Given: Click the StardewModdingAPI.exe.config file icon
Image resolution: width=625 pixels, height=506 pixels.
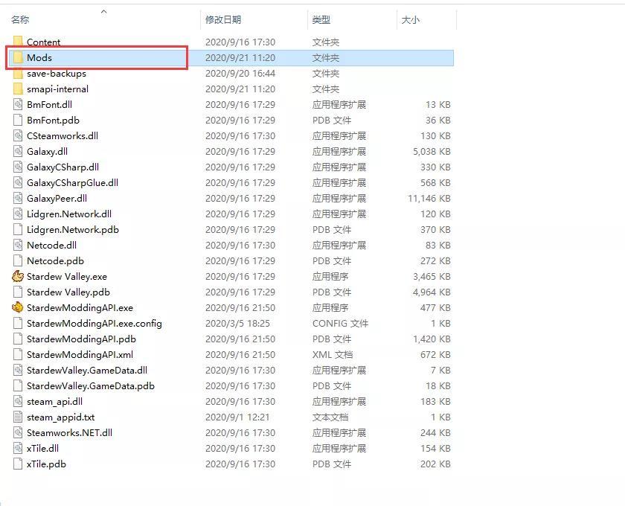Looking at the screenshot, I should 18,323.
